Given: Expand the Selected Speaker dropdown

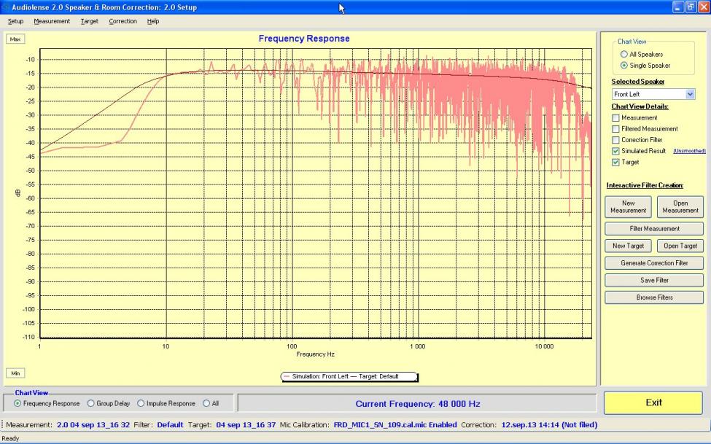Looking at the screenshot, I should [x=690, y=94].
